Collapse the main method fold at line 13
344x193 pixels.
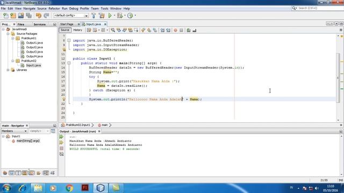(69, 63)
